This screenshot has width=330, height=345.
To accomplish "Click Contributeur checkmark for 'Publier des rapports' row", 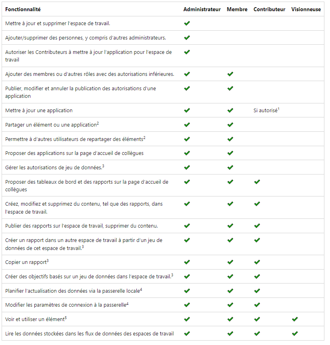I will (257, 226).
